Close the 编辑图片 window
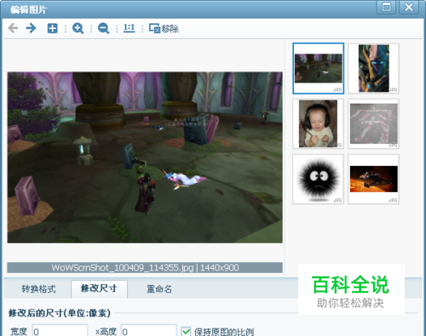This screenshot has height=336, width=426. [409, 7]
